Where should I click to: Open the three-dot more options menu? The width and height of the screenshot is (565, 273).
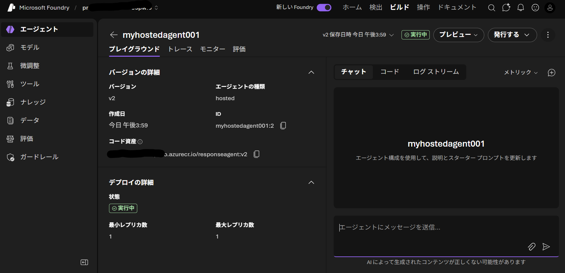[548, 35]
